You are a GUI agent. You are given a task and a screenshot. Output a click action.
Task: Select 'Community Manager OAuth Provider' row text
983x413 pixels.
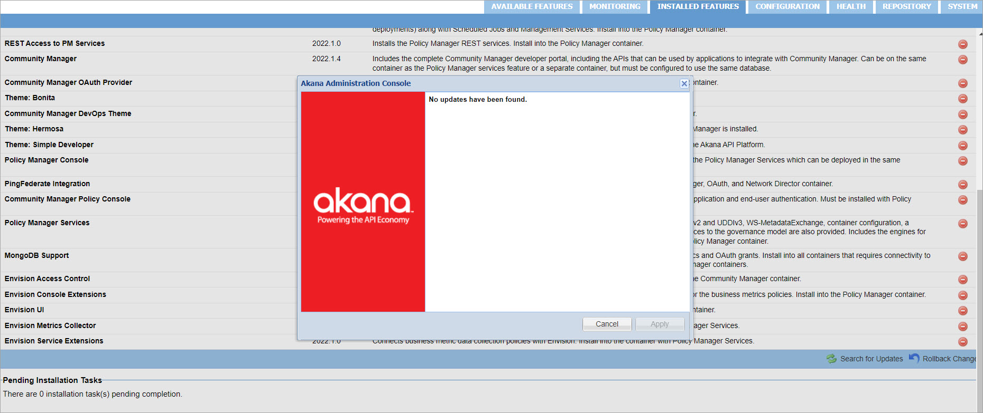68,82
